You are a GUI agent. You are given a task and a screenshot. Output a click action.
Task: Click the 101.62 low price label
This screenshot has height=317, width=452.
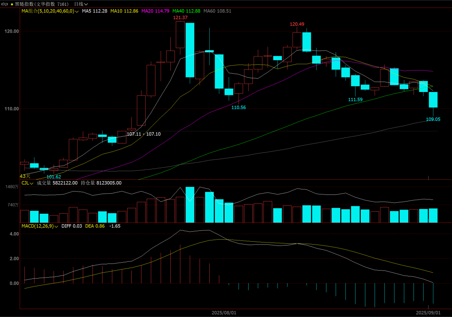coord(54,177)
